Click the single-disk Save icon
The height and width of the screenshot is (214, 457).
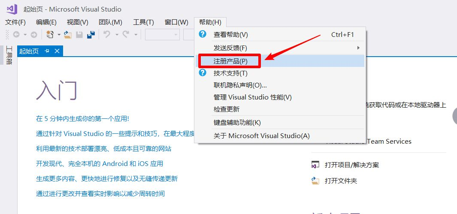pyautogui.click(x=79, y=35)
